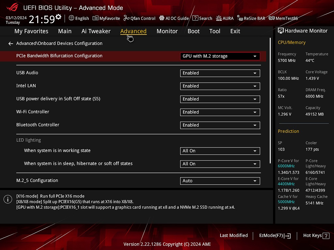
Task: Go to the Exit tab
Action: (x=235, y=31)
